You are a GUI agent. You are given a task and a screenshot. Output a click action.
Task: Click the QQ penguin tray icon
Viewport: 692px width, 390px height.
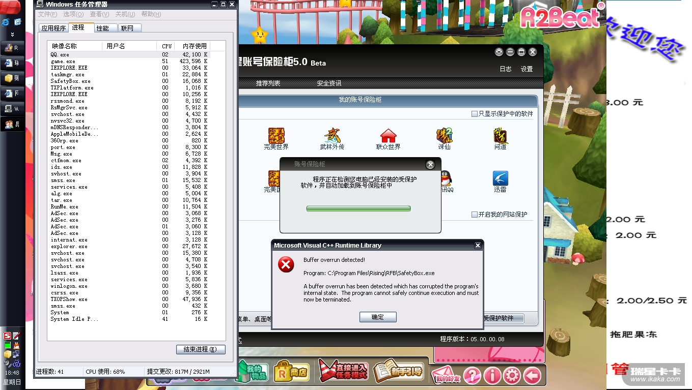pos(16,345)
